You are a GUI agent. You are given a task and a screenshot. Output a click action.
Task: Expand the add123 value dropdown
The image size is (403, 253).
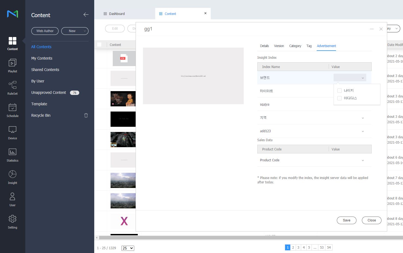click(363, 131)
